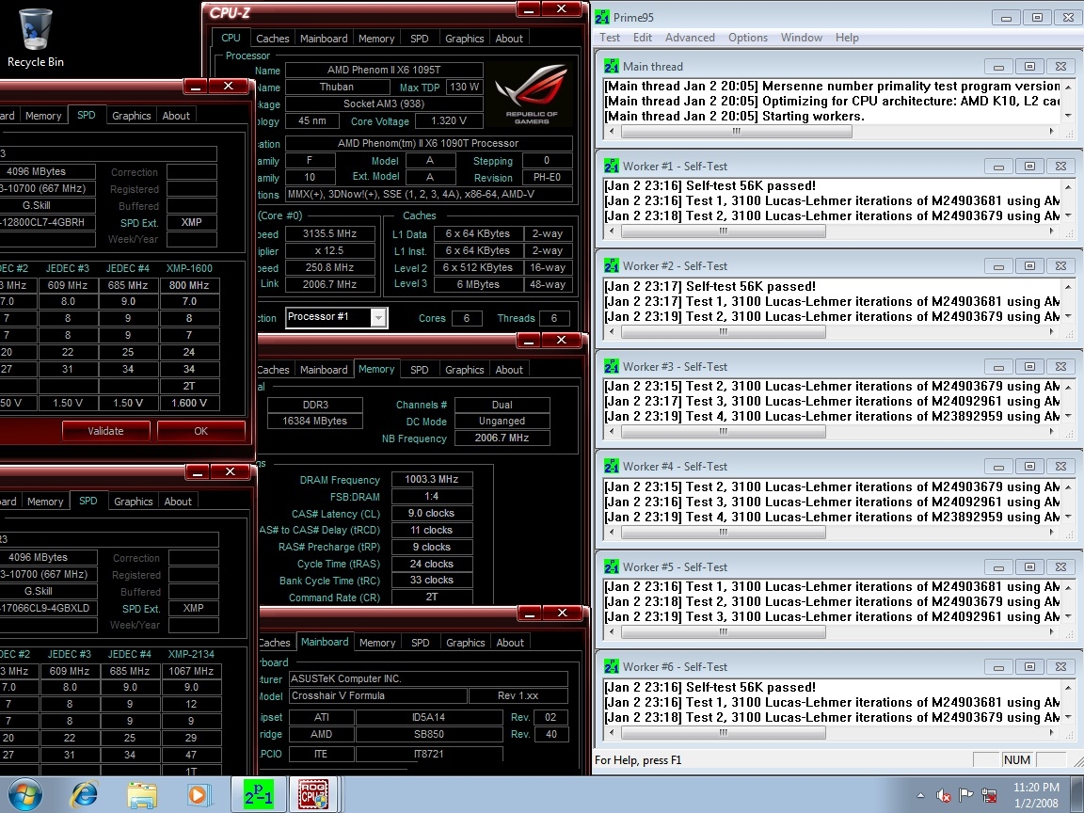Click the Republic of Gamers logo
This screenshot has height=813, width=1084.
point(531,94)
